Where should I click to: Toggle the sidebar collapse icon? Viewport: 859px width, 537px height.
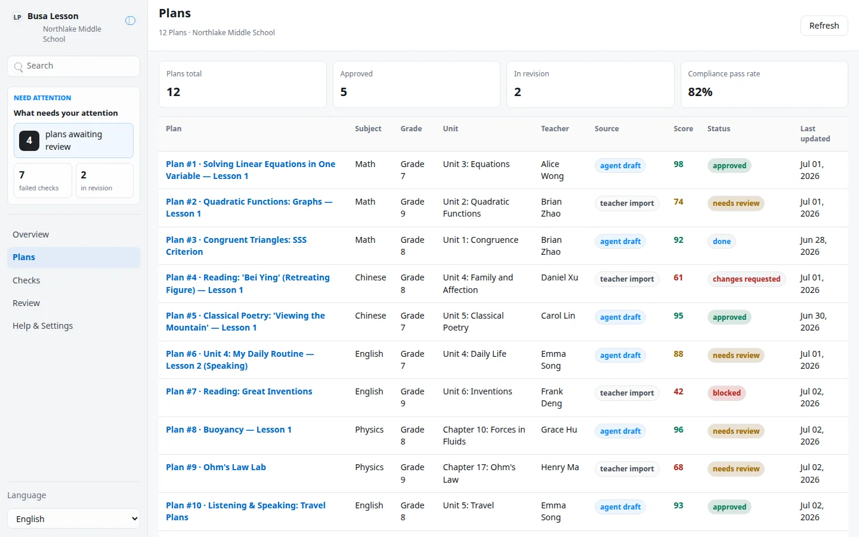[130, 21]
